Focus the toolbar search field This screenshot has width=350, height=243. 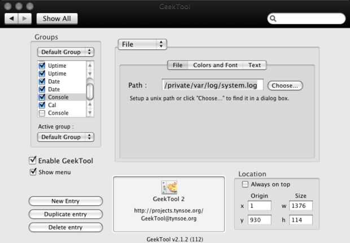[x=306, y=19]
